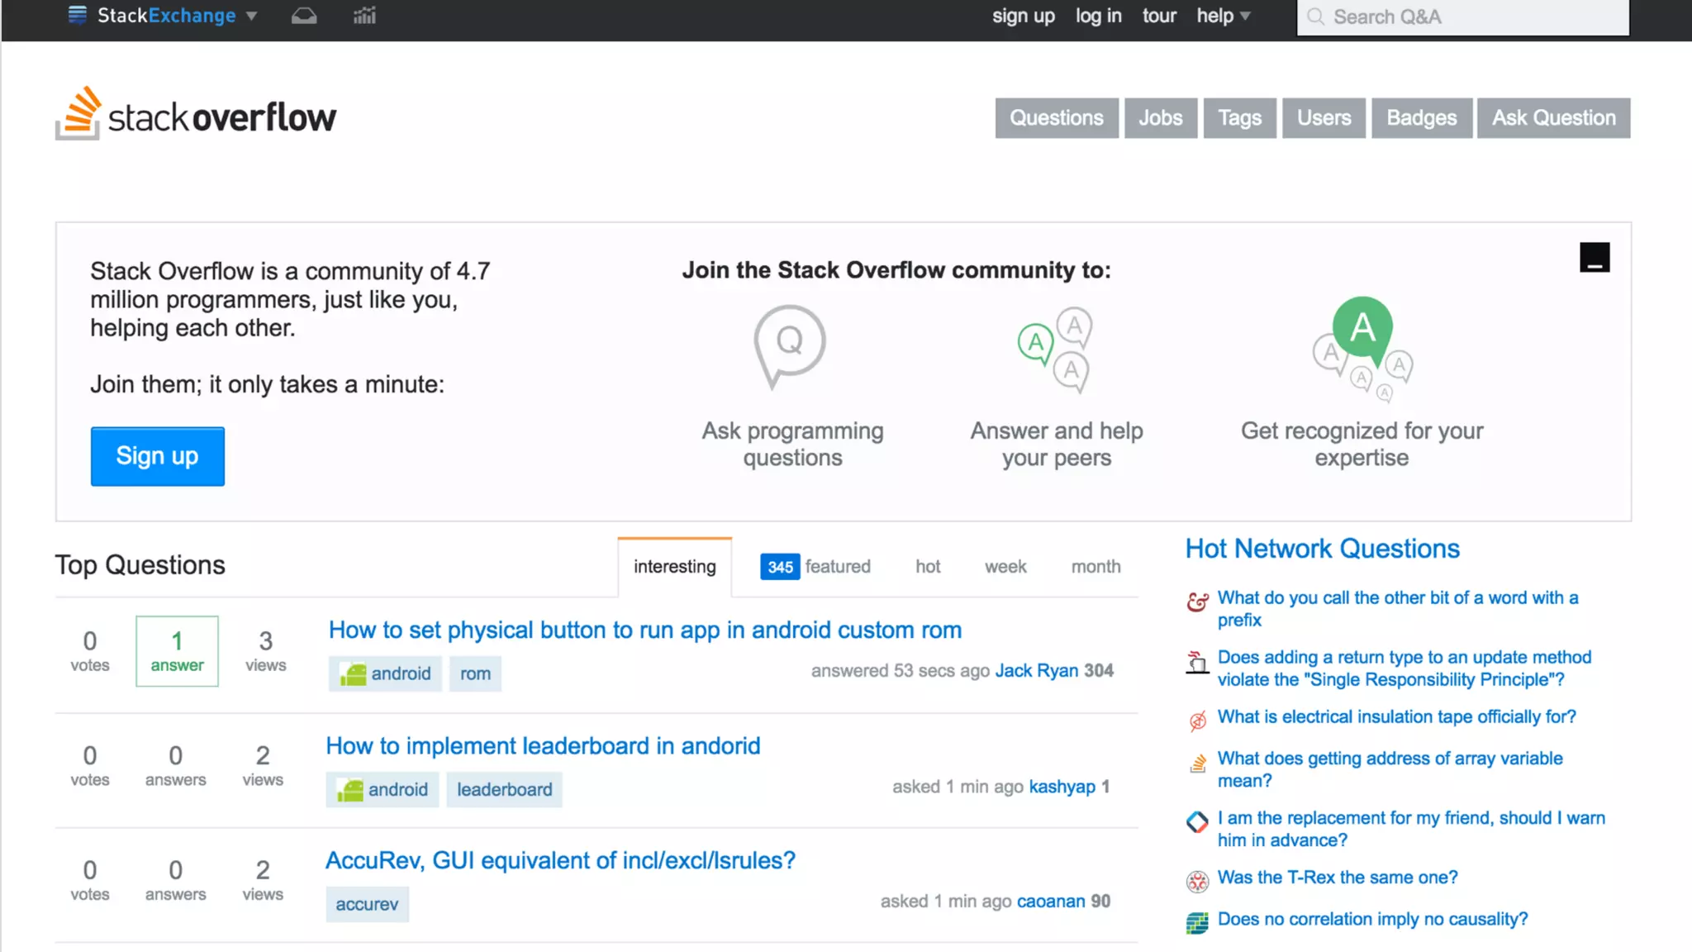This screenshot has height=952, width=1692.
Task: Click the achievements chart icon in top bar
Action: (x=364, y=16)
